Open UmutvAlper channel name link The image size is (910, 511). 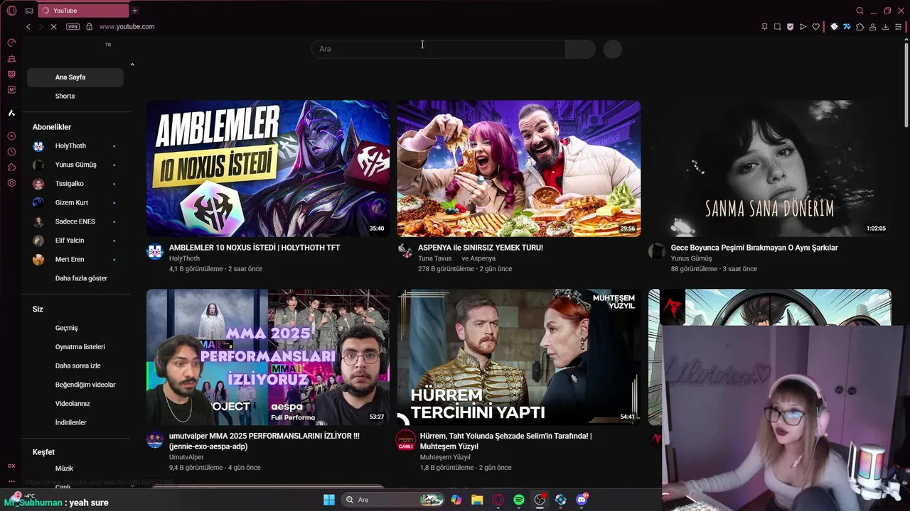pos(186,457)
